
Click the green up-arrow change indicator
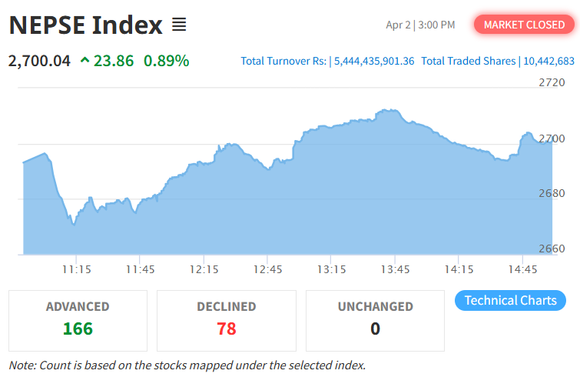pos(85,60)
